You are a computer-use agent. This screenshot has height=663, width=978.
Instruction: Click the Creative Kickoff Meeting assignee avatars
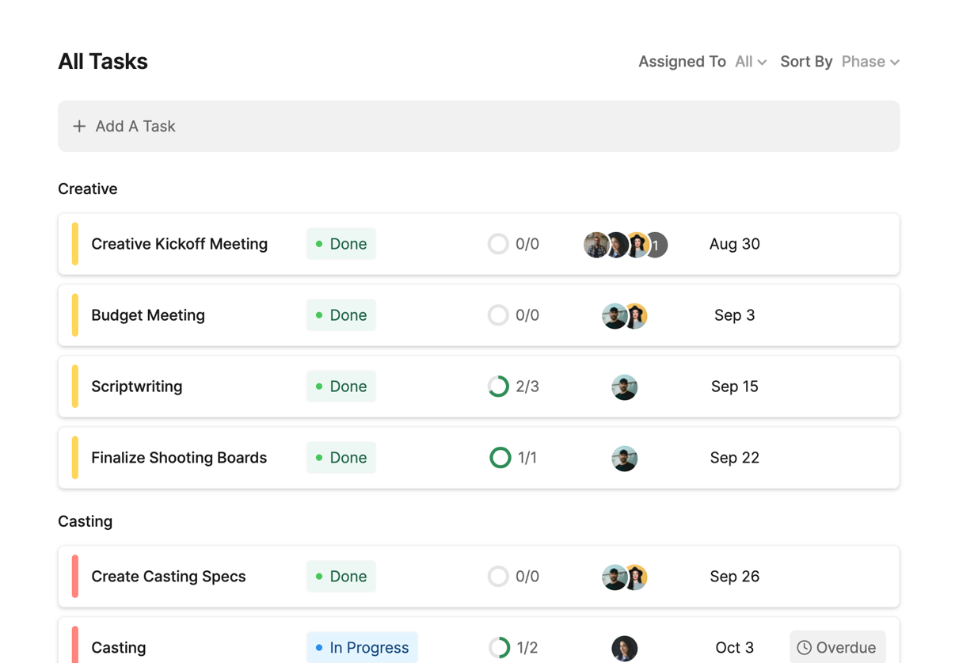(625, 245)
